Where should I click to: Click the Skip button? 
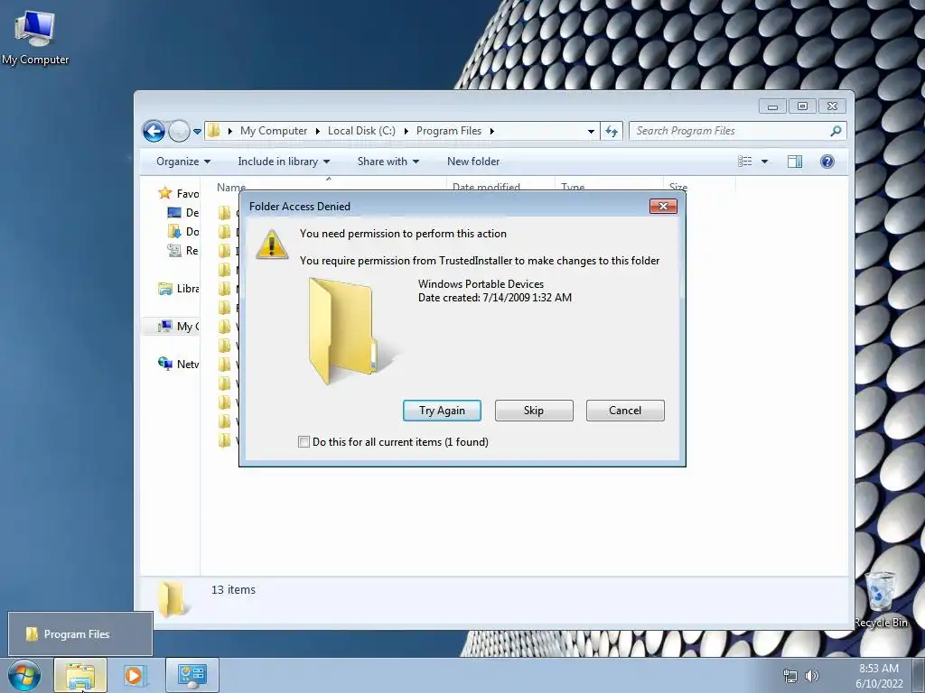534,411
